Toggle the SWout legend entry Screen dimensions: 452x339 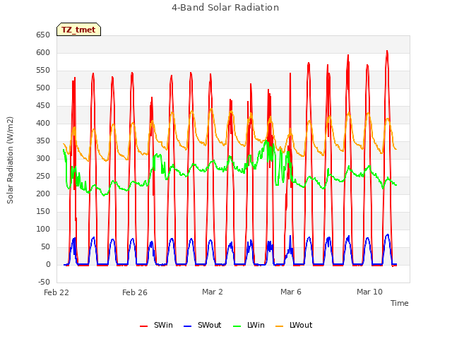203,325
